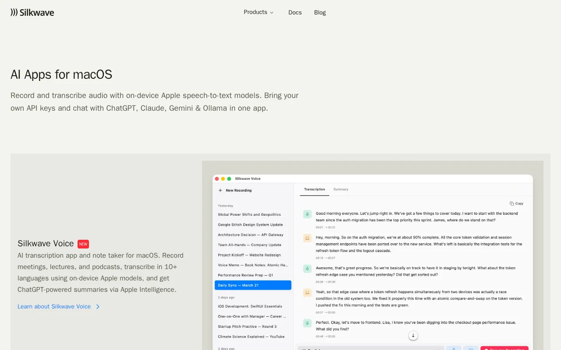
Task: Click the Silkwave Voice window title text
Action: pyautogui.click(x=248, y=178)
